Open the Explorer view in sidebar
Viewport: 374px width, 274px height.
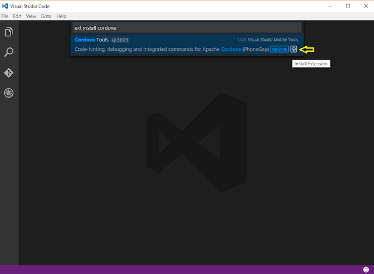click(9, 32)
